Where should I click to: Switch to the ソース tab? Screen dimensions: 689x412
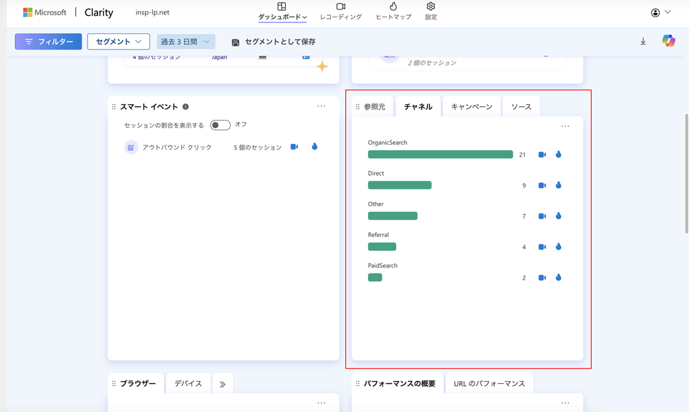coord(521,107)
